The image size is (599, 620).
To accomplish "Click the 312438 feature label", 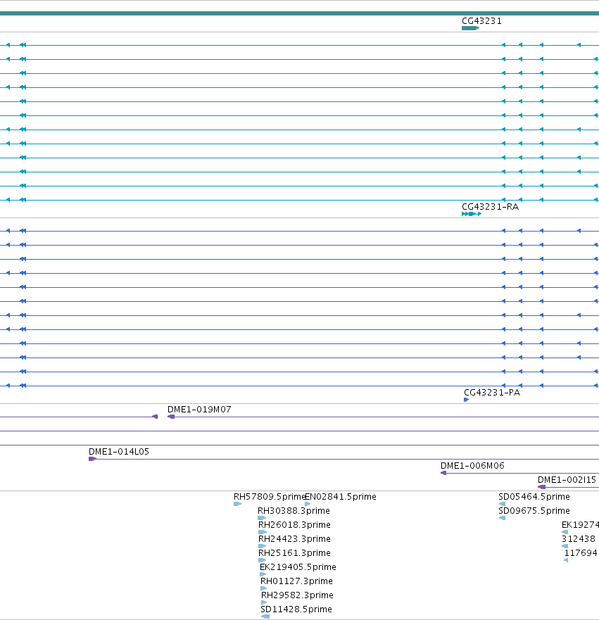I will click(579, 539).
